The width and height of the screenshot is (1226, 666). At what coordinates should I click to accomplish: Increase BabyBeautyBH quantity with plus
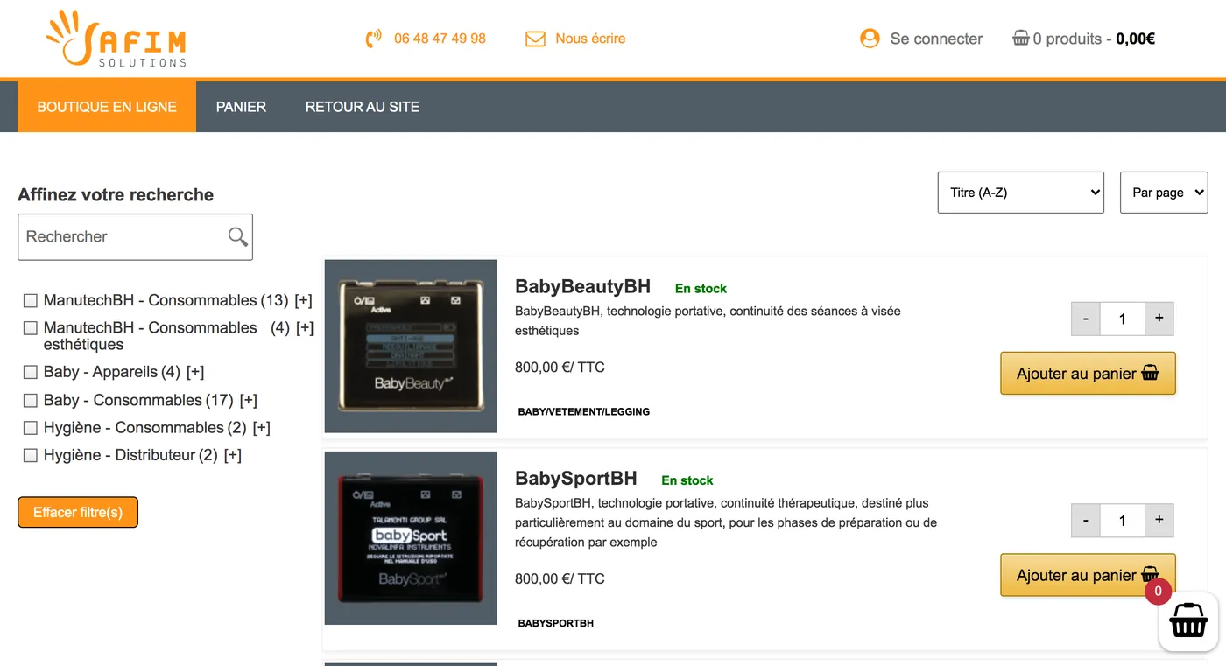pyautogui.click(x=1159, y=319)
